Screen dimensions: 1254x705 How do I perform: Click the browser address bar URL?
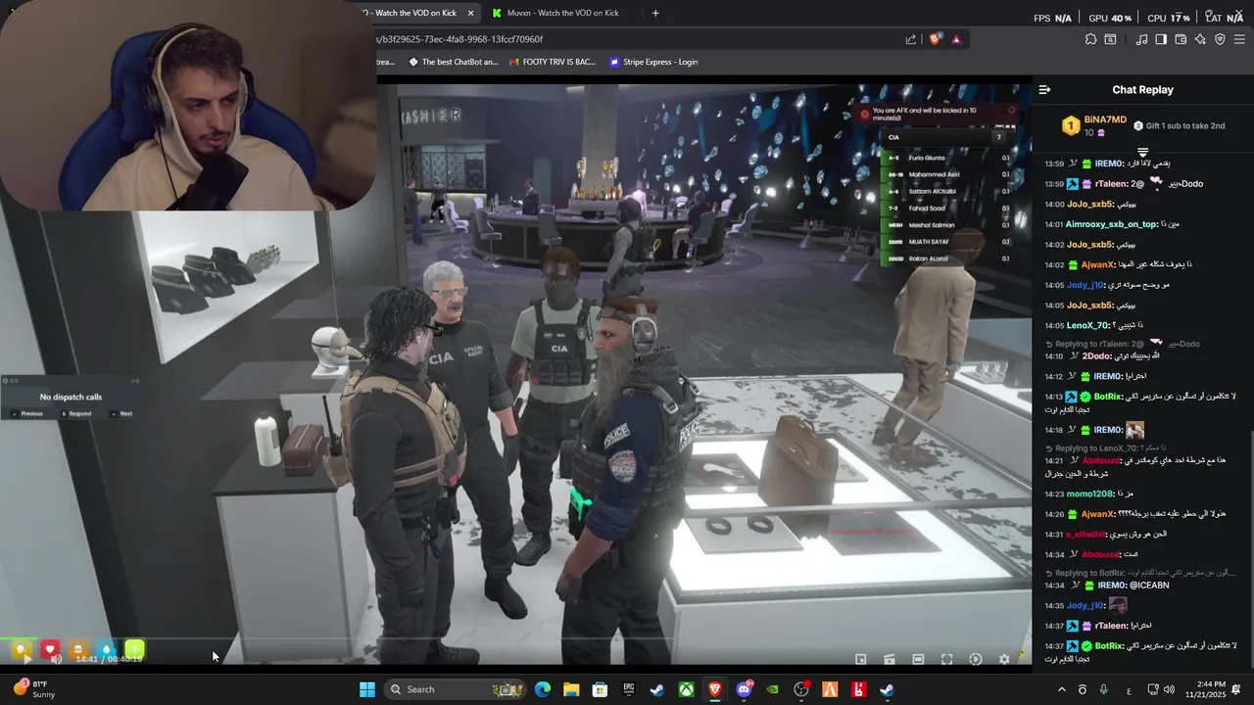pos(459,39)
